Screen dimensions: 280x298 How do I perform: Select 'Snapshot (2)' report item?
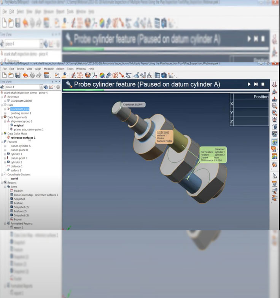(21, 207)
